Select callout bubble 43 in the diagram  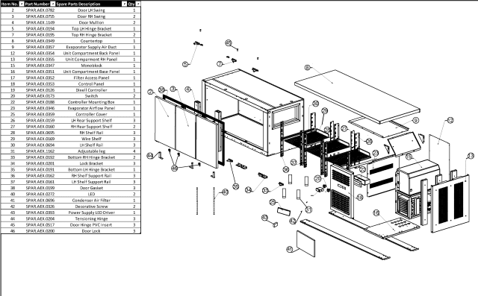tap(264, 217)
